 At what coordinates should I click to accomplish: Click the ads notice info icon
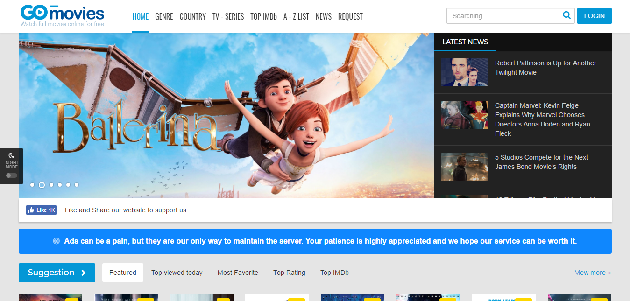click(57, 241)
